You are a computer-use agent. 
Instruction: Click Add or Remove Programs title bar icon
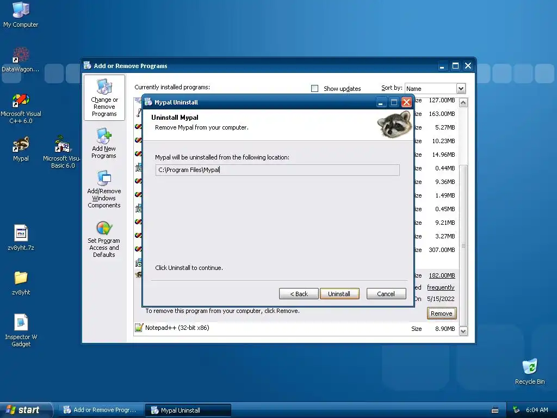88,65
